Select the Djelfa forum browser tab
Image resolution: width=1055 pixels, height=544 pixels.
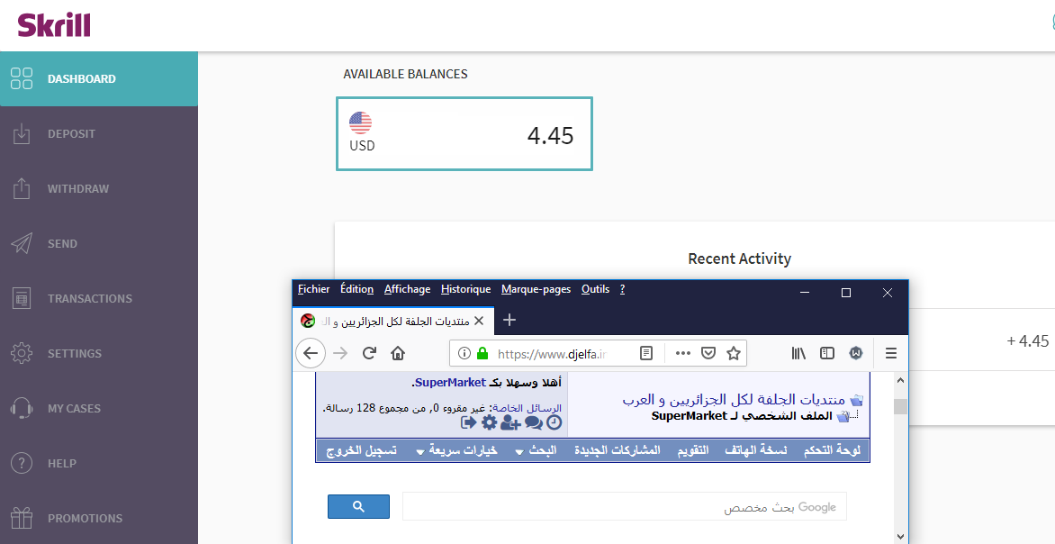point(393,322)
